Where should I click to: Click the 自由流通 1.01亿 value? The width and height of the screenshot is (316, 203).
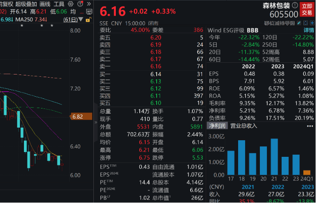click(x=195, y=167)
